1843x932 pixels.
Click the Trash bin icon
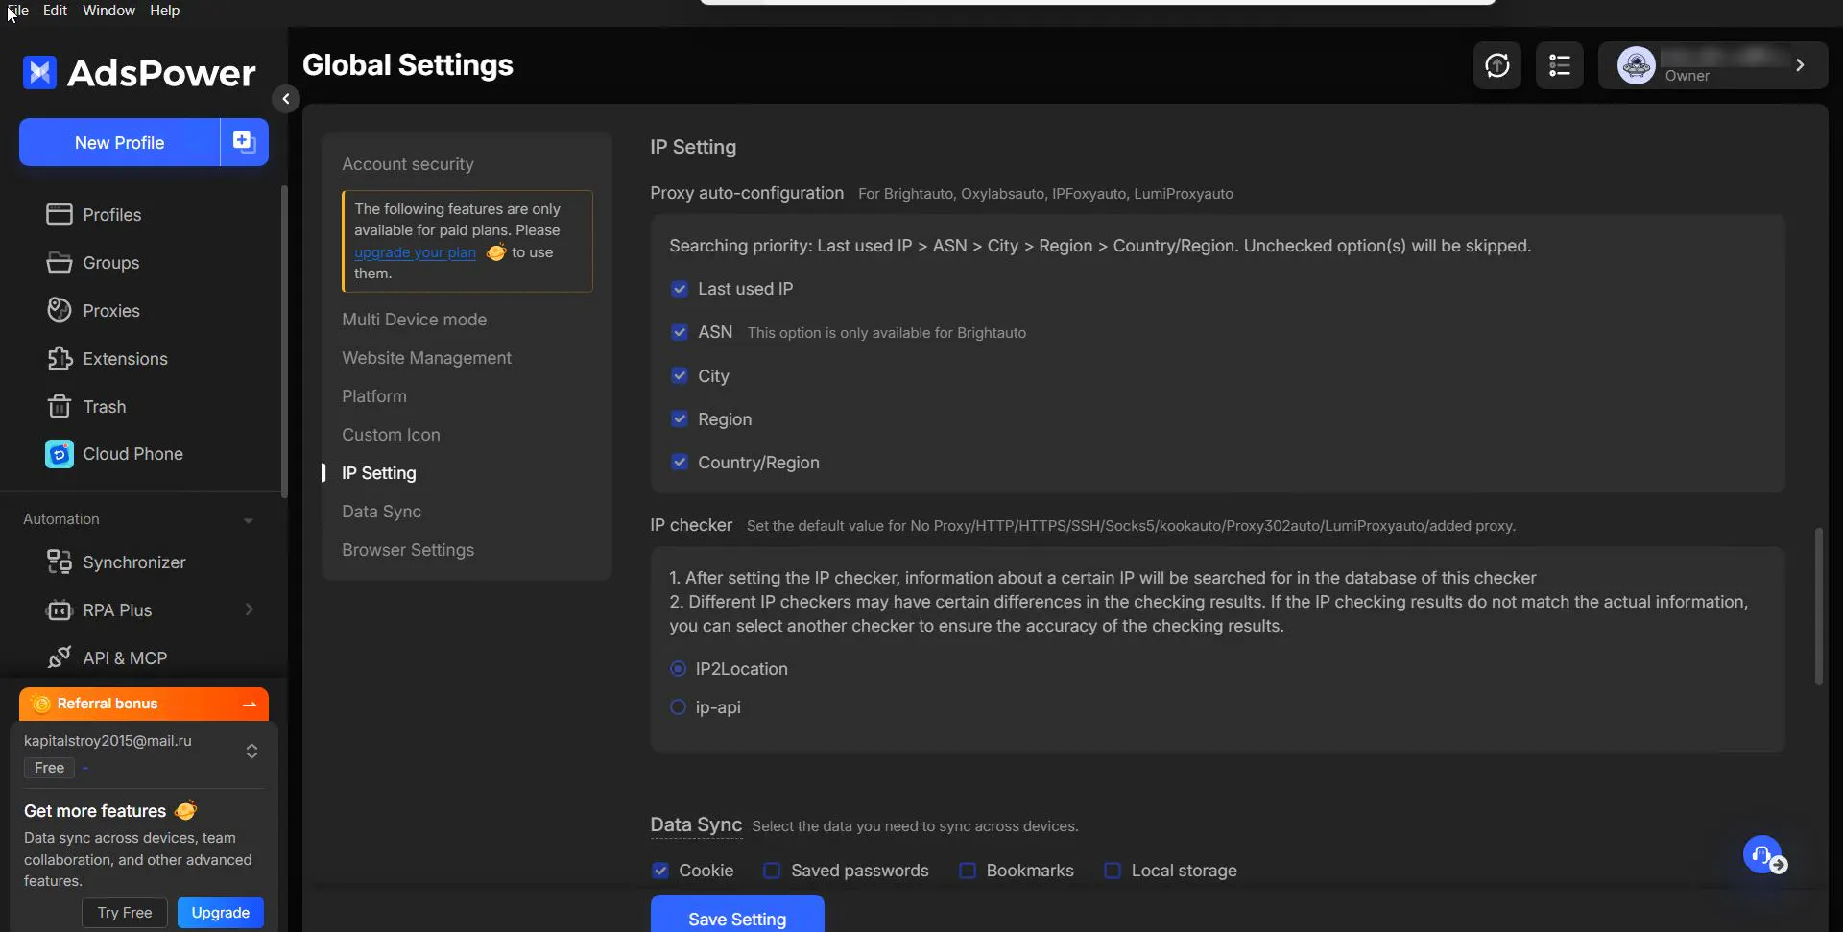pyautogui.click(x=59, y=406)
